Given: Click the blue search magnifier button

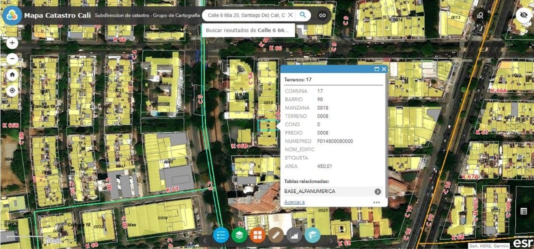Looking at the screenshot, I should 303,15.
